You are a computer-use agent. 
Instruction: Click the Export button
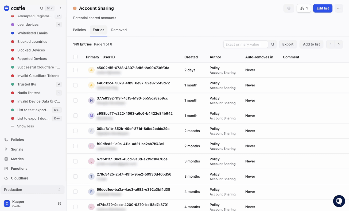288,44
